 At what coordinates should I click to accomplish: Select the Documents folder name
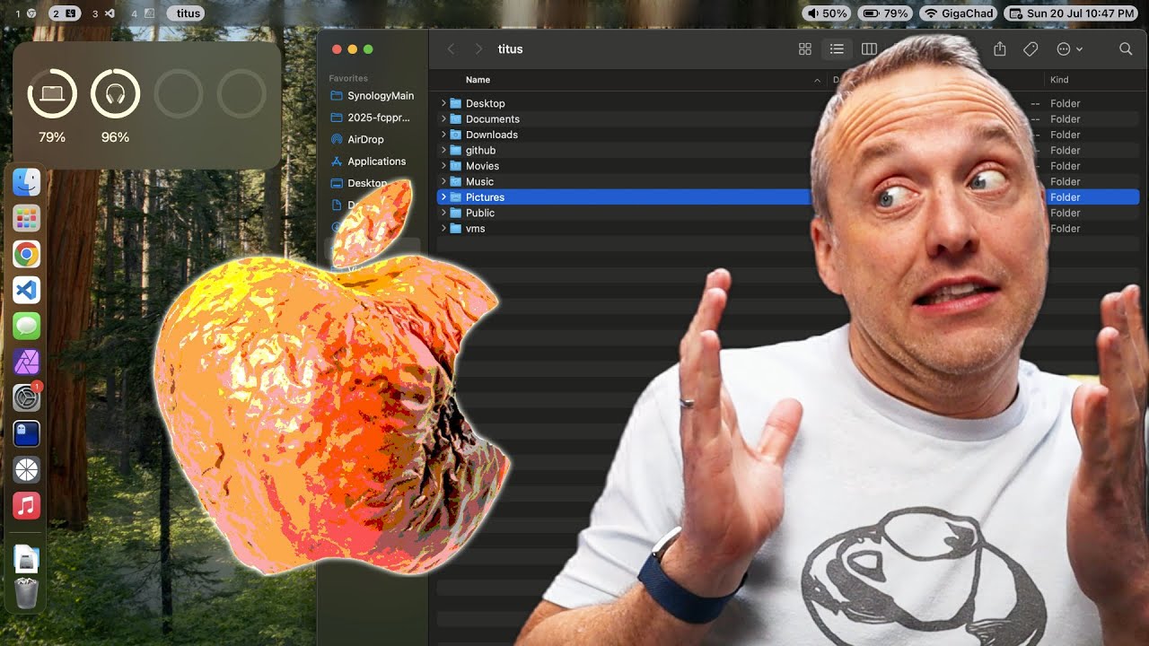492,118
